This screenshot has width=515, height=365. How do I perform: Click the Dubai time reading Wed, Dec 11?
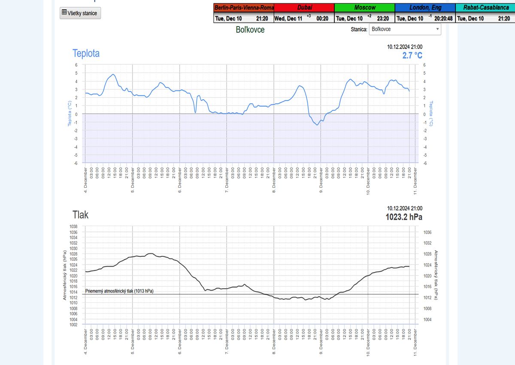coord(288,18)
